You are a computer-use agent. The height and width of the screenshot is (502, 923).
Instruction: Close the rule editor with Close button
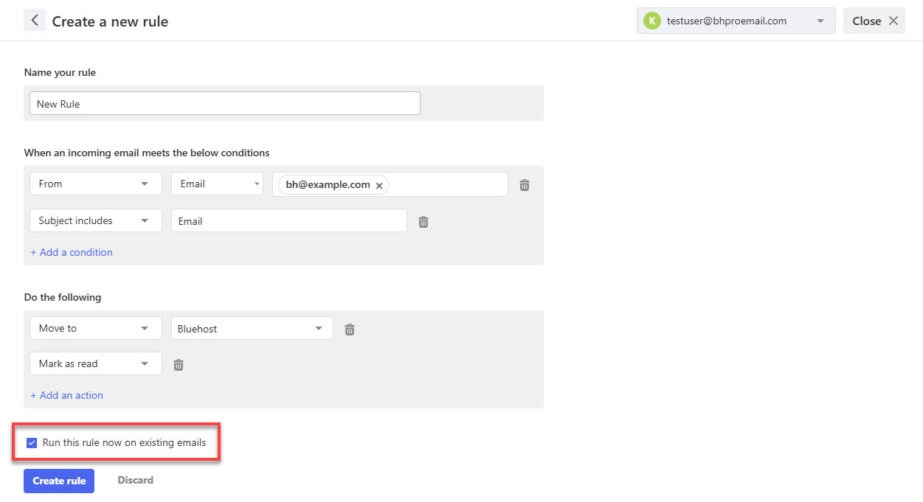(x=874, y=21)
